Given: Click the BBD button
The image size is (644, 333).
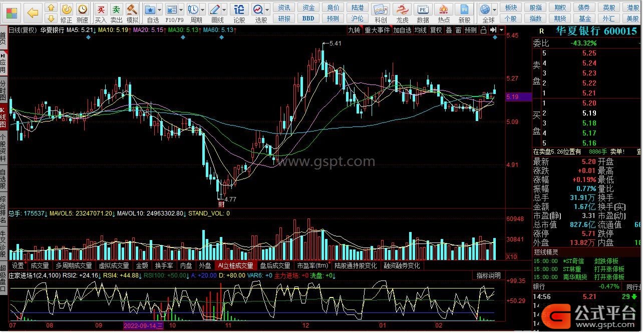Looking at the screenshot, I should click(308, 18).
